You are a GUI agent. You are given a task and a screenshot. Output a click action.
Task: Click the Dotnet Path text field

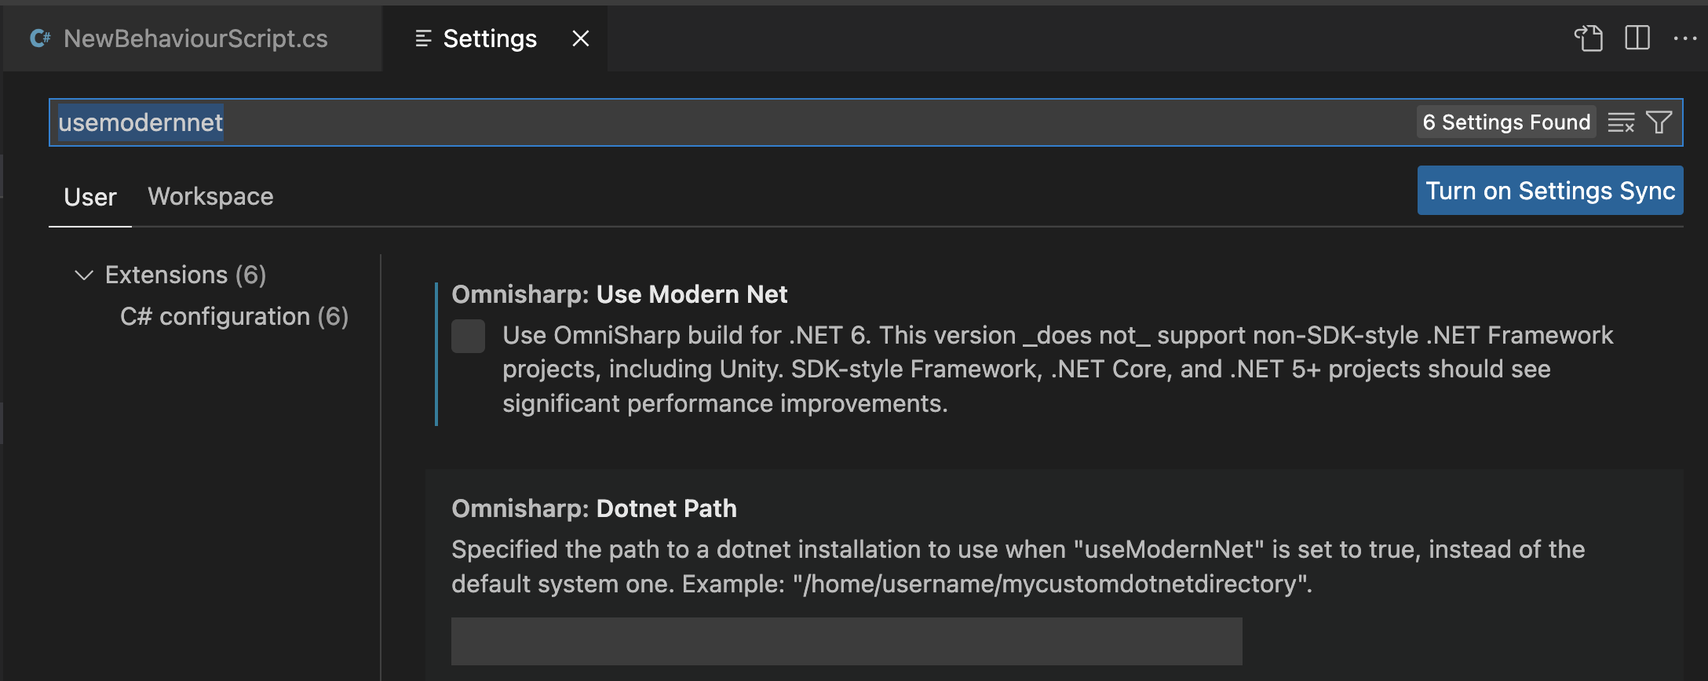click(x=846, y=641)
